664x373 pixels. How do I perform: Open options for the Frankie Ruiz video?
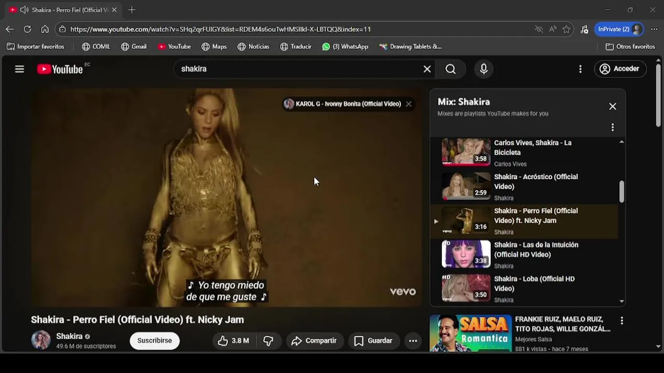[621, 321]
